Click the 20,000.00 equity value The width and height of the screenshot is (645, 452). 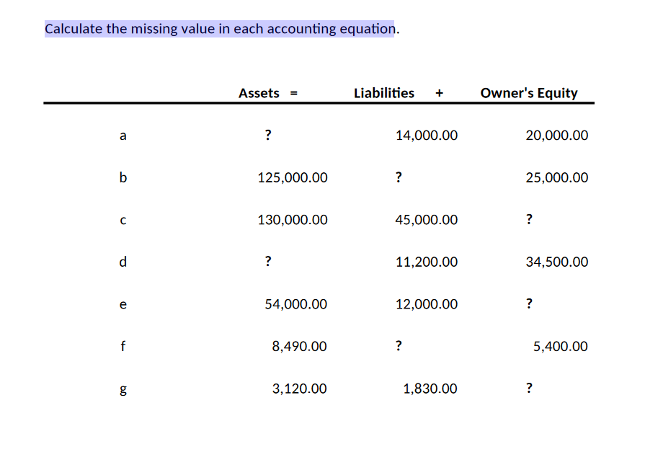[556, 136]
